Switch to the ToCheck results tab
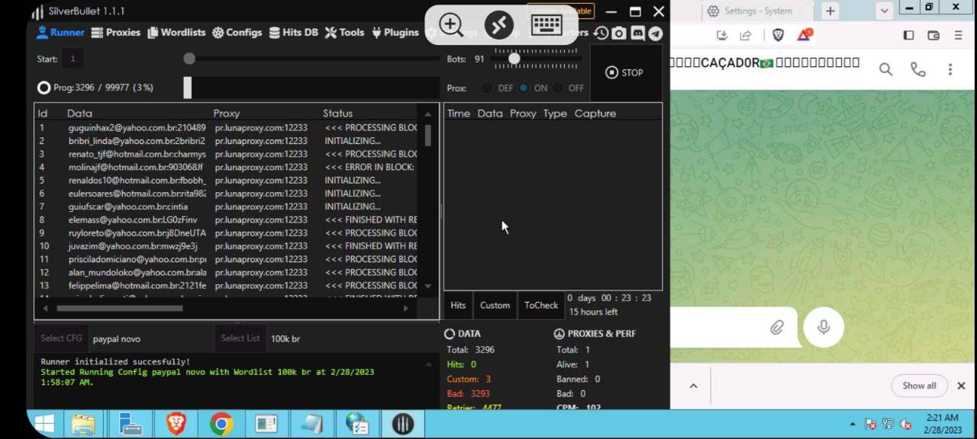This screenshot has width=977, height=439. pos(541,305)
